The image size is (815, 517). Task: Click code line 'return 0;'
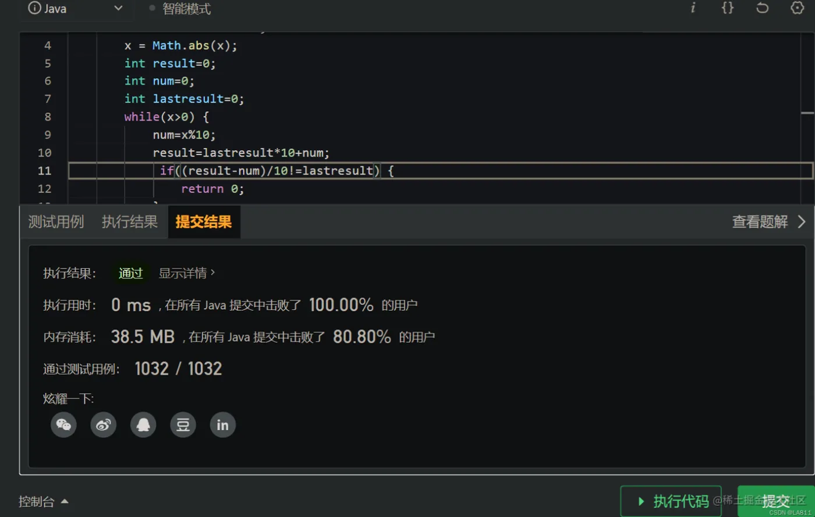pos(212,189)
